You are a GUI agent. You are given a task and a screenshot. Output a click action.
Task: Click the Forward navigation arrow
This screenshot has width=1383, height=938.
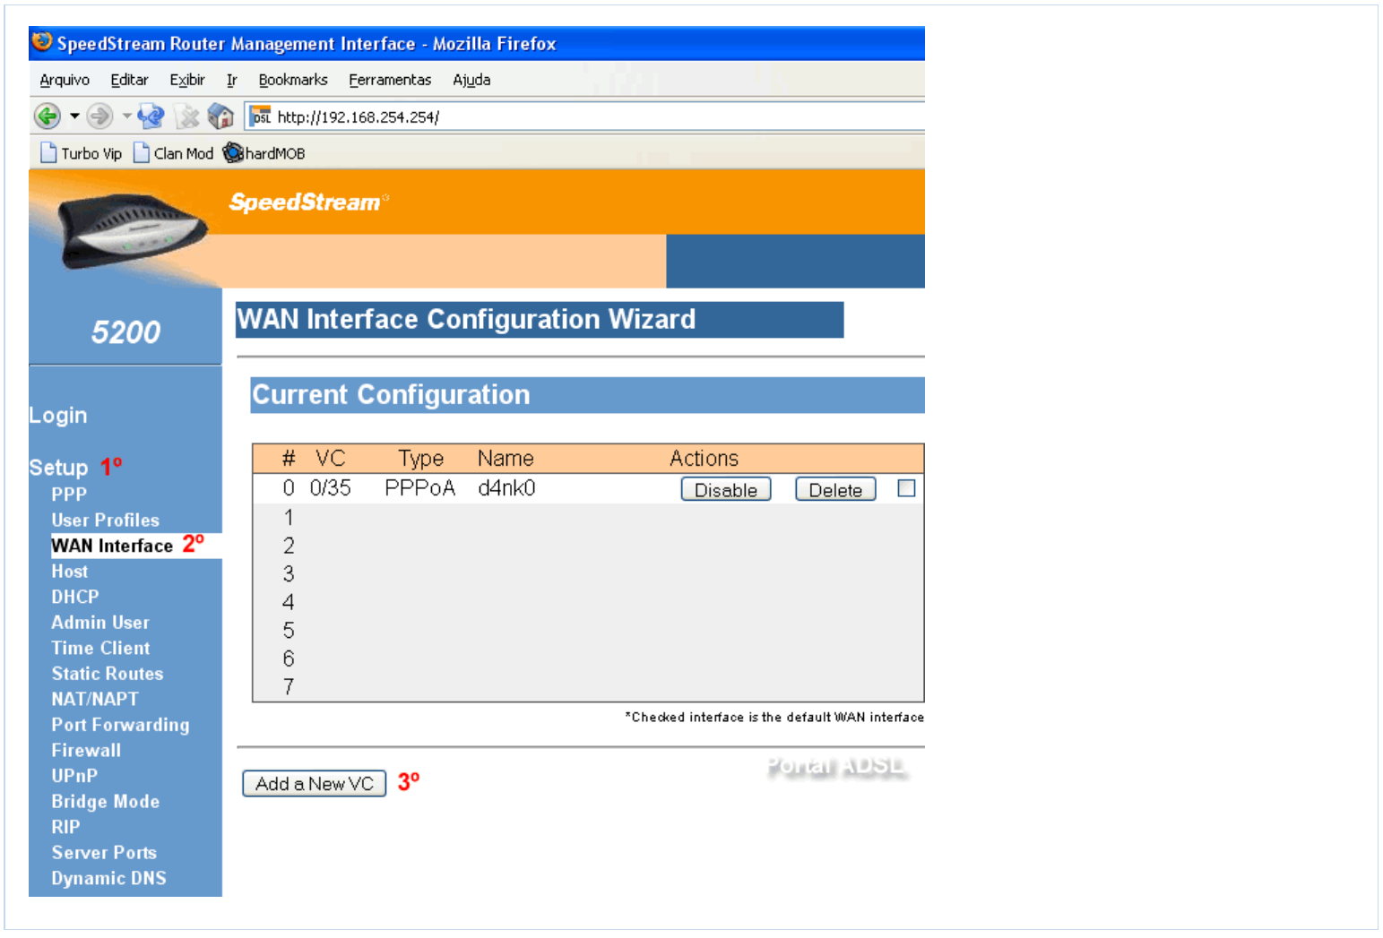[99, 116]
